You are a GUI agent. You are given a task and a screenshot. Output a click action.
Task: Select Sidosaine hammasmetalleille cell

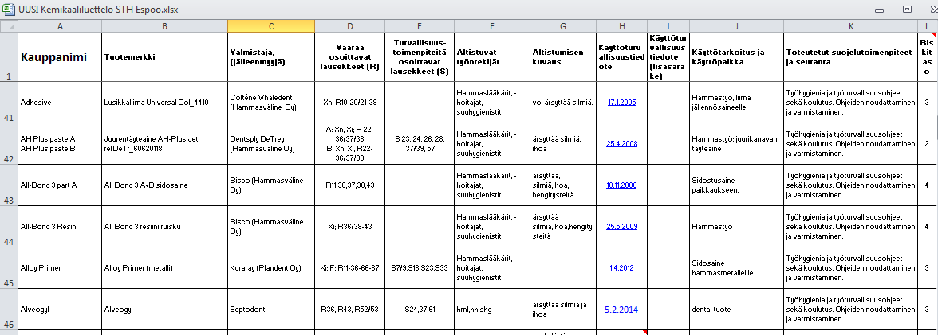(736, 267)
